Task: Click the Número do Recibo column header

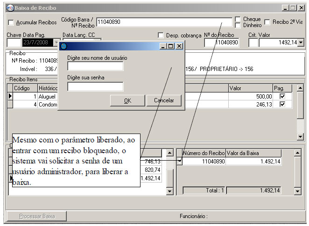Action: point(204,153)
